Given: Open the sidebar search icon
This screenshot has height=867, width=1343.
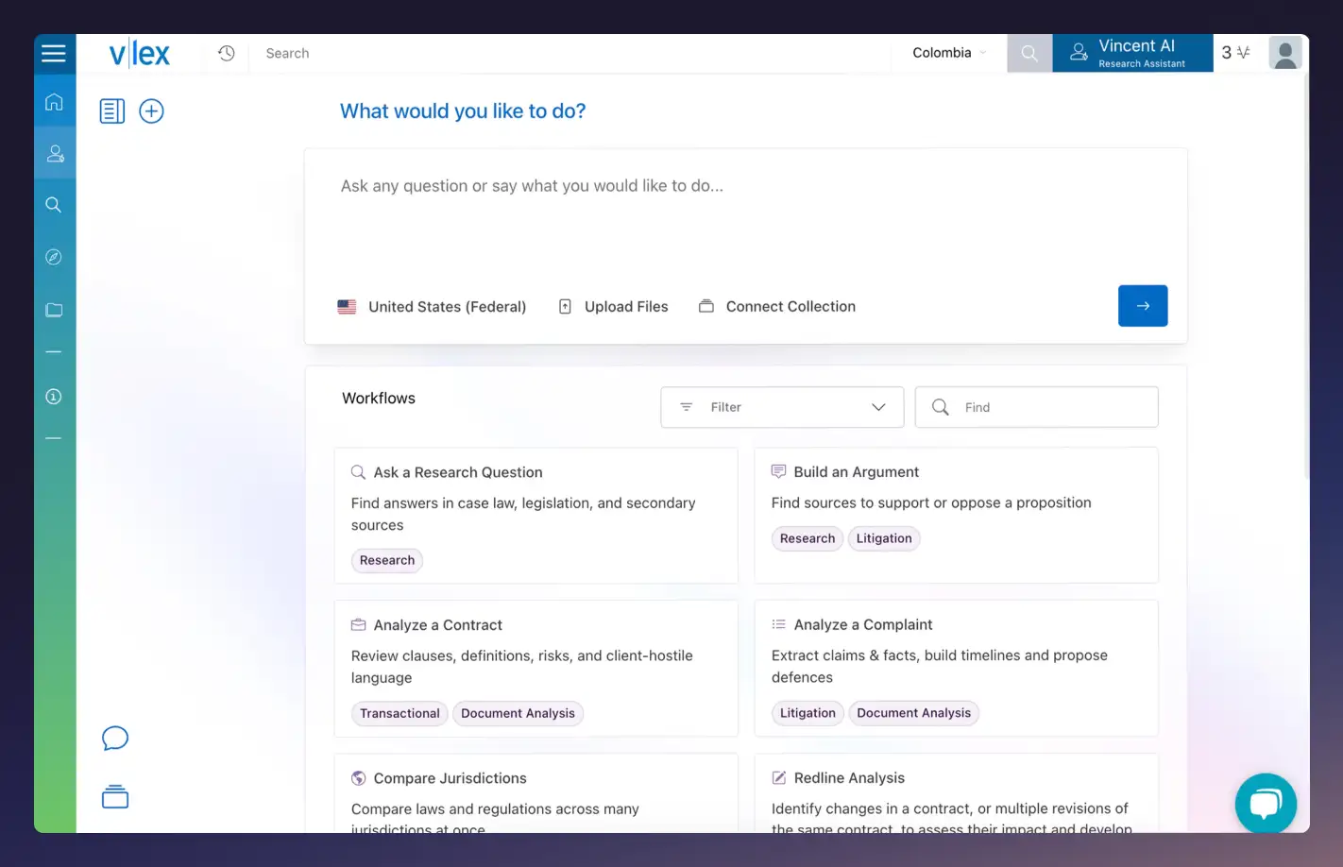Looking at the screenshot, I should point(54,205).
